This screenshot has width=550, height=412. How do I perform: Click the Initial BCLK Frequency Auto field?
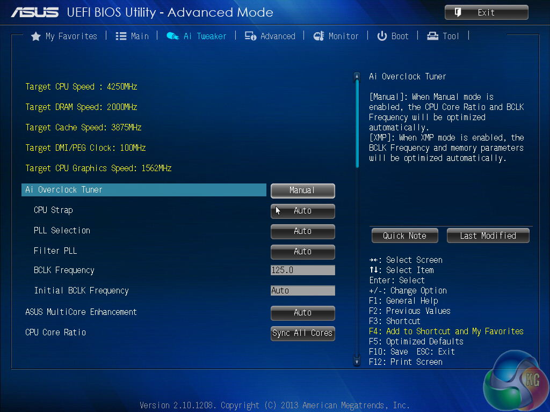pos(303,290)
